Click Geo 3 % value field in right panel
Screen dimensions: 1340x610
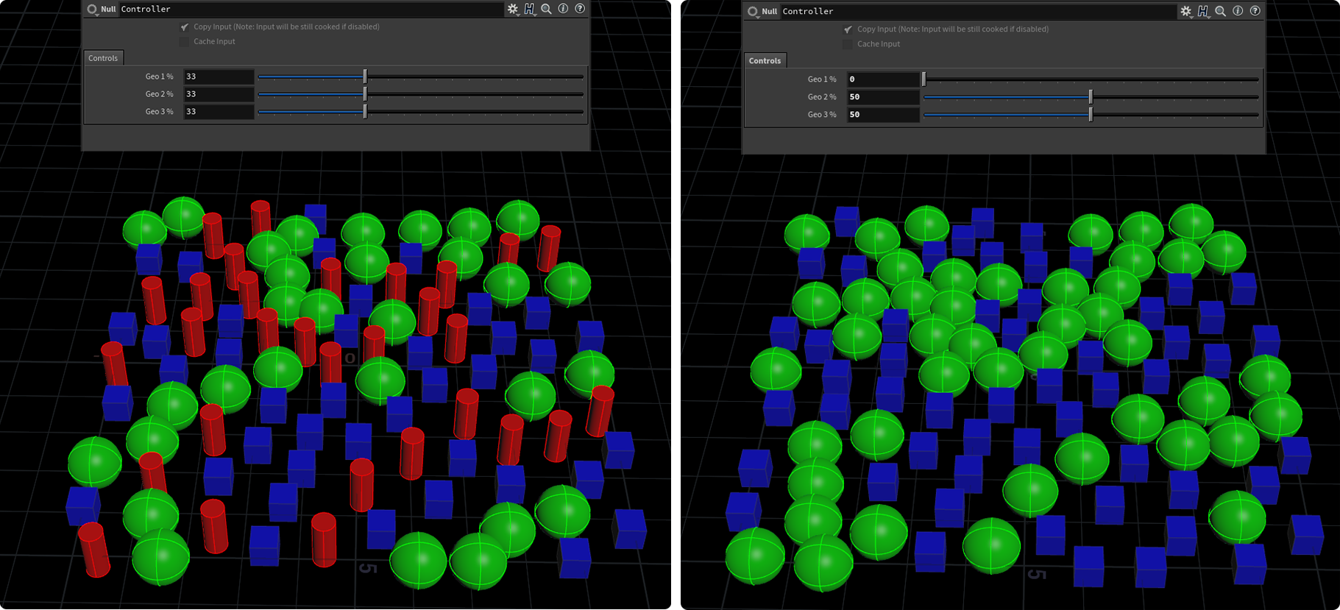coord(883,114)
